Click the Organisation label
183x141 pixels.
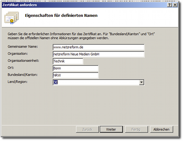coord(18,54)
